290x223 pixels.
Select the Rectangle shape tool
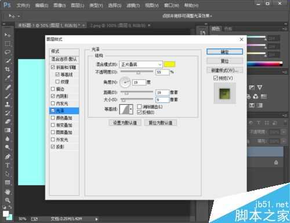[x=8, y=182]
